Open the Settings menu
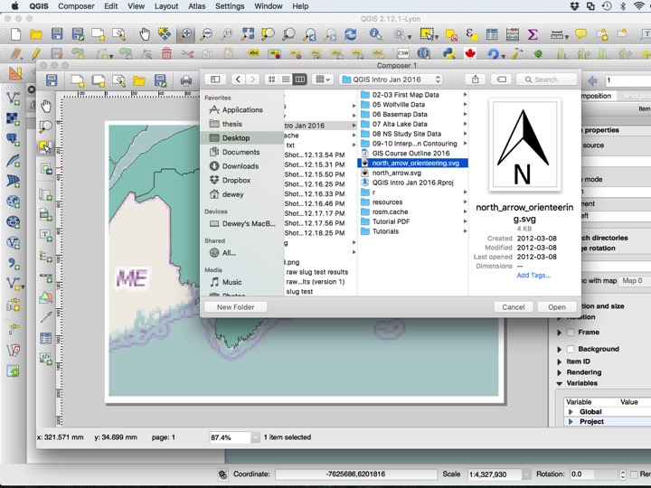651x488 pixels. [230, 6]
